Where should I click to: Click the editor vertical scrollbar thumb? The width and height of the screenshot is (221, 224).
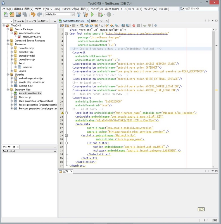coord(213,81)
